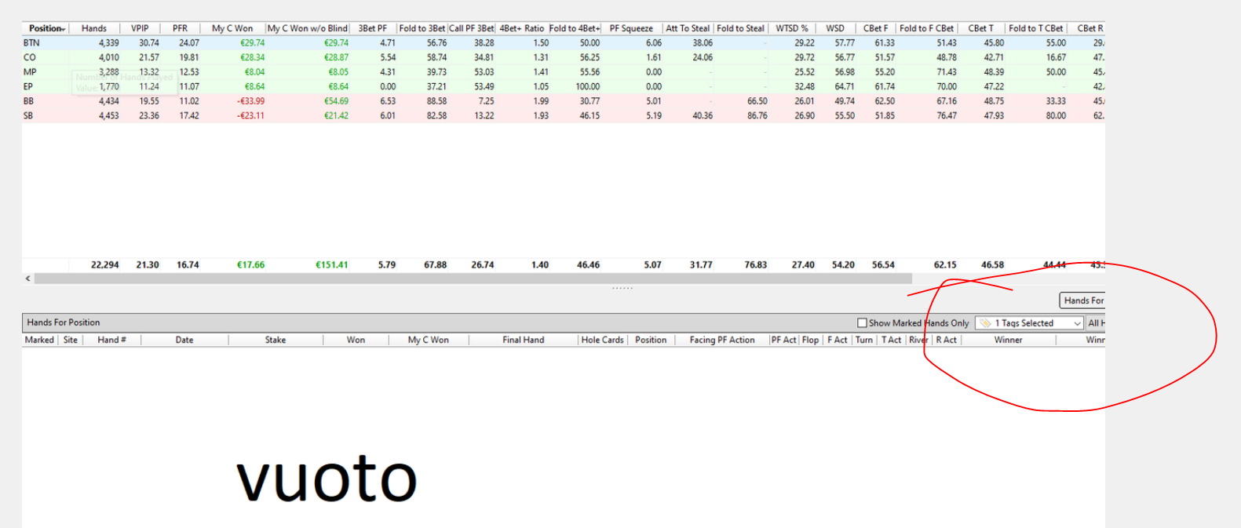Open the All Hands filter next to tags
This screenshot has height=528, width=1241.
(x=1096, y=323)
